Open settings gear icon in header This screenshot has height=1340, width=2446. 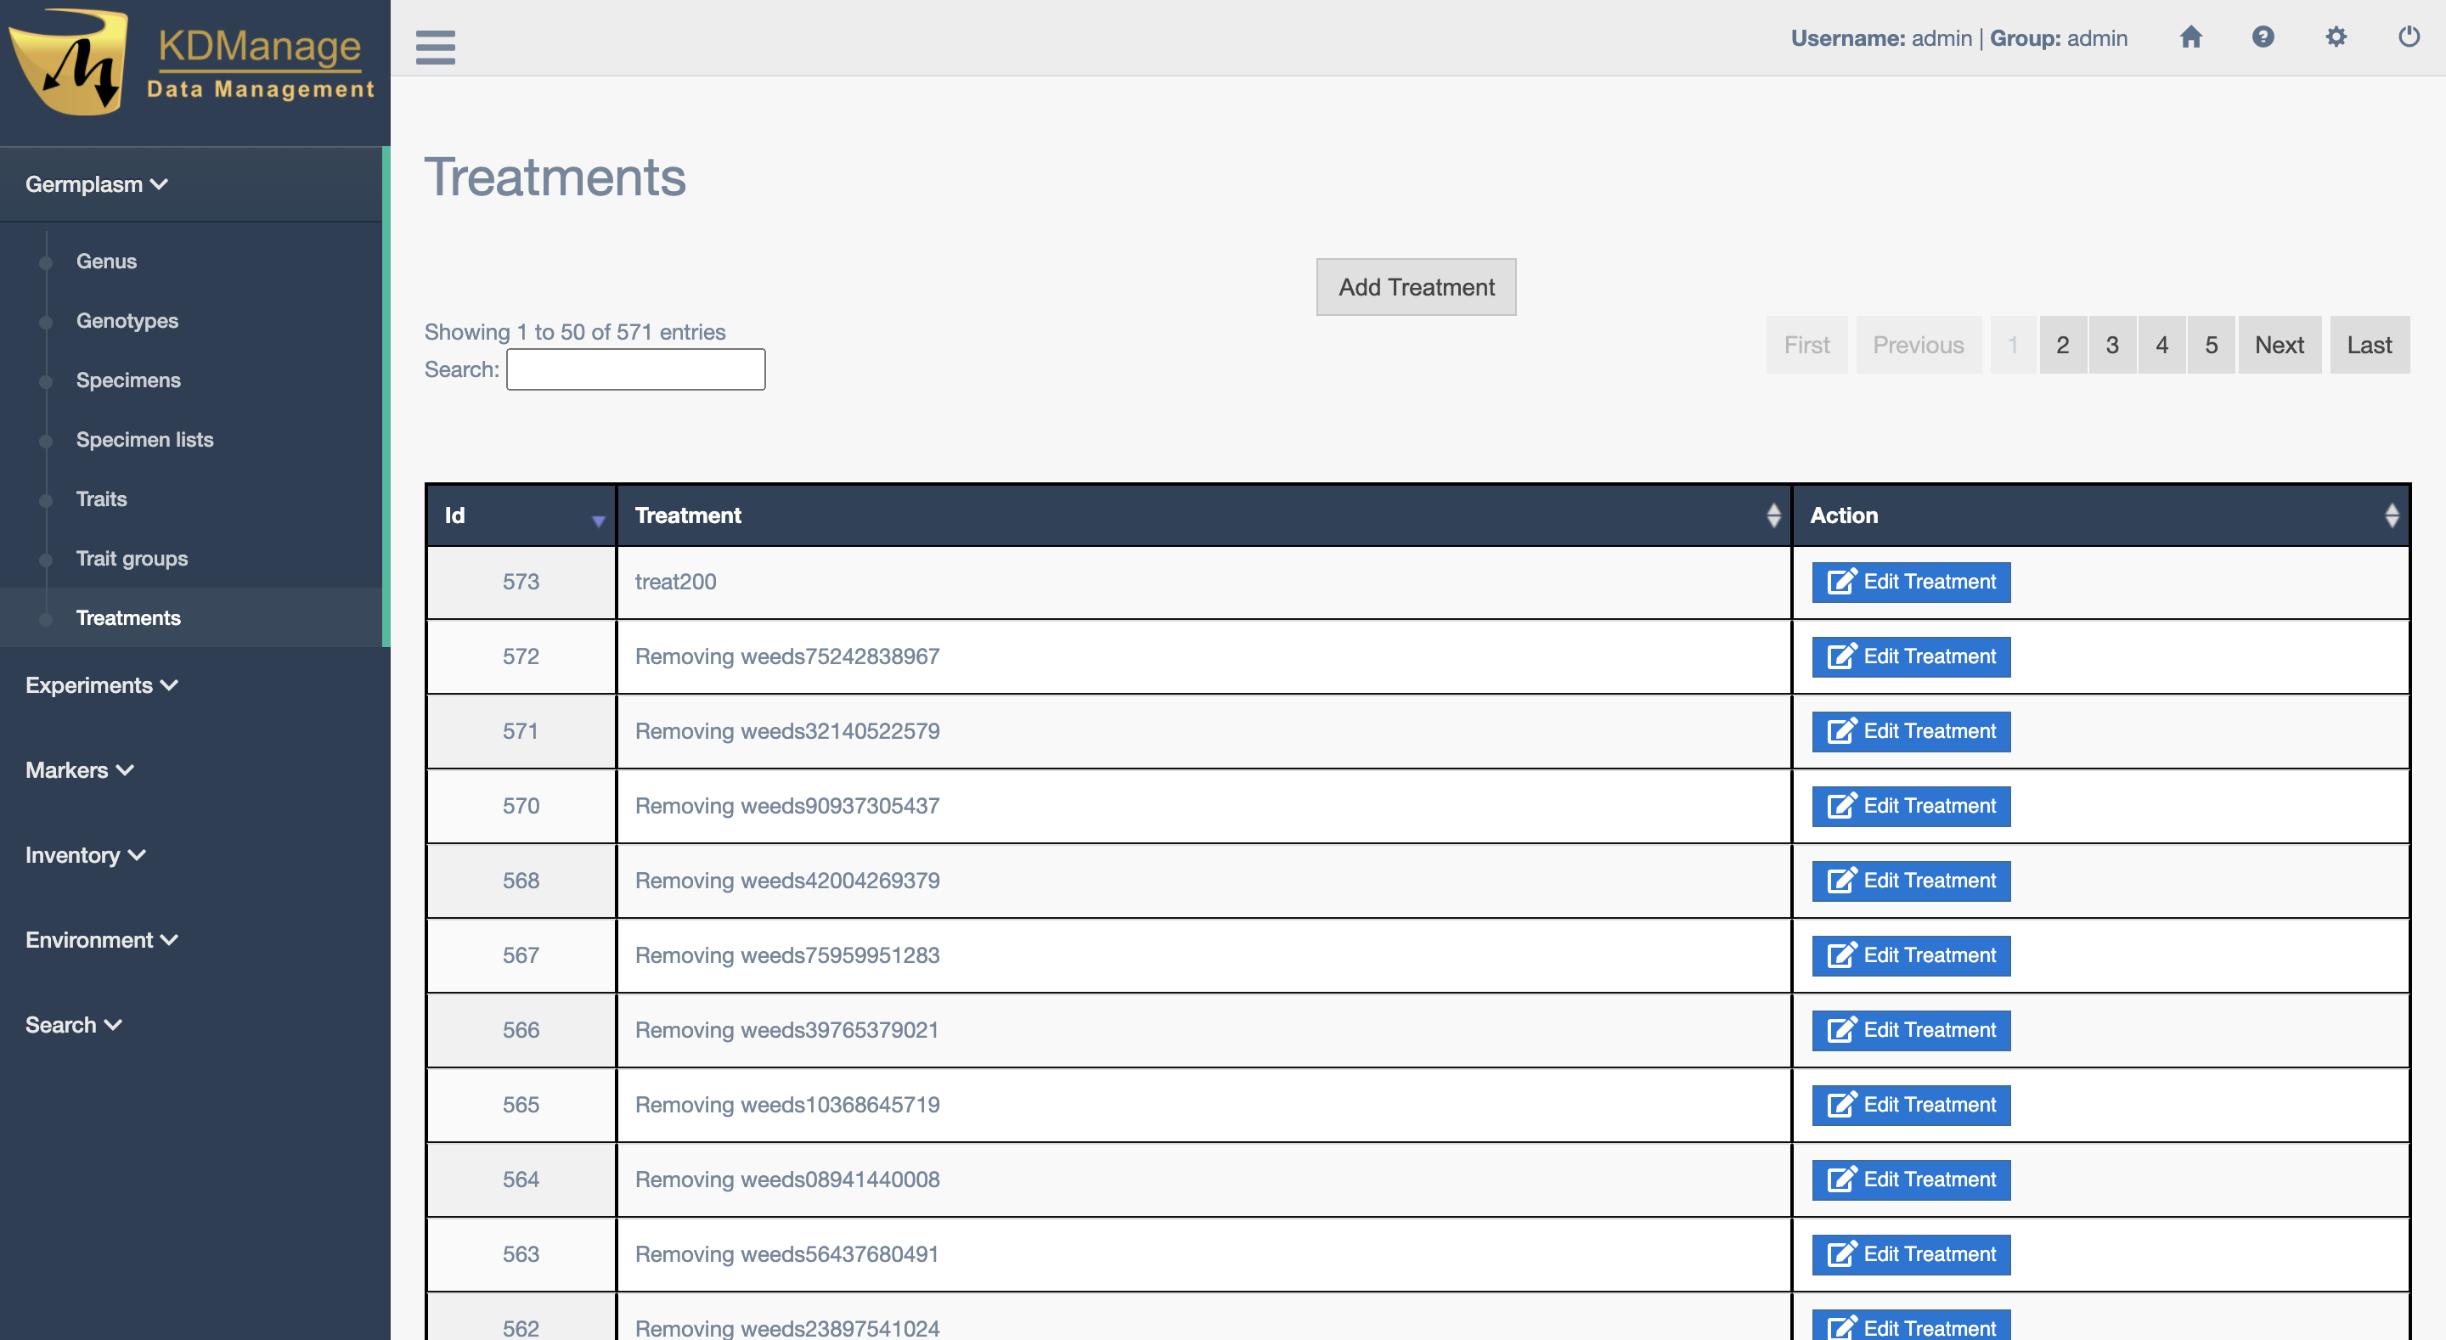2335,38
